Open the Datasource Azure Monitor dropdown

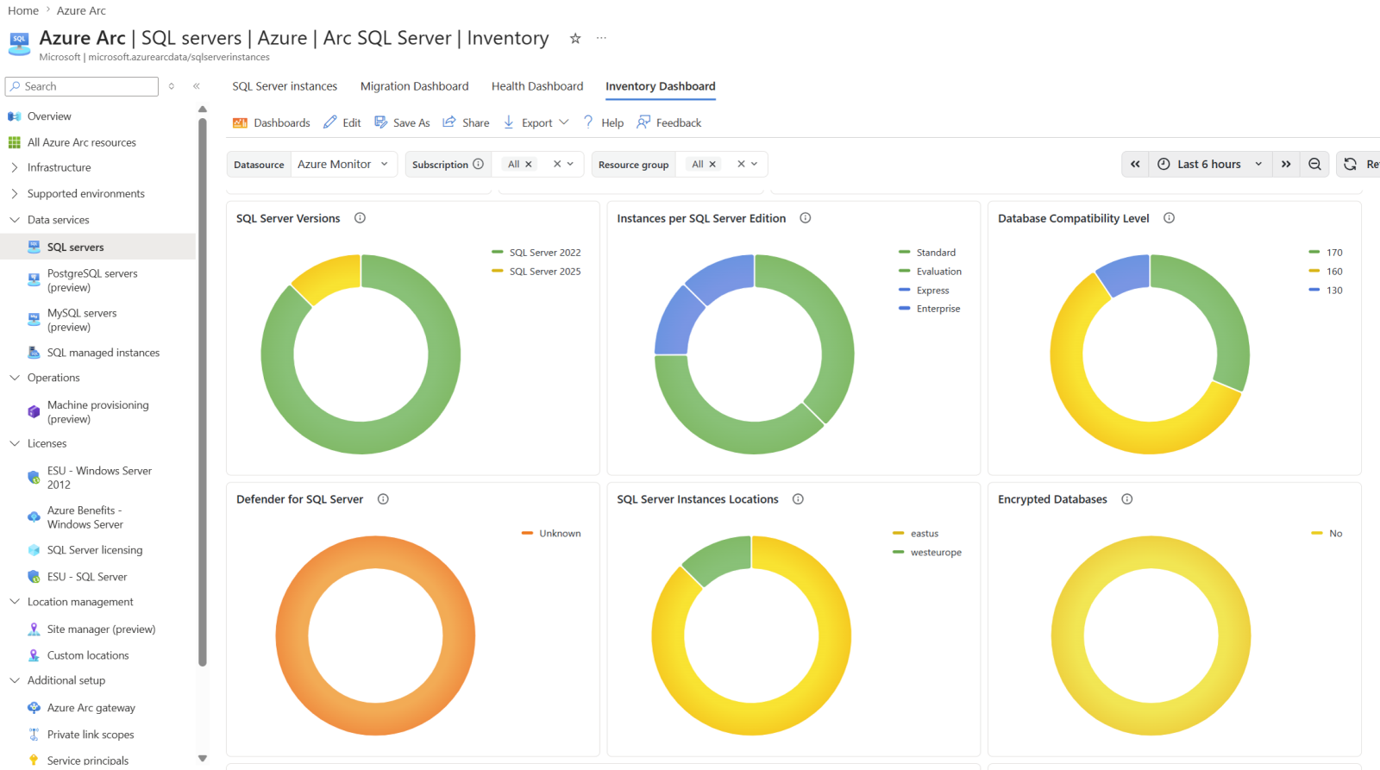pyautogui.click(x=344, y=164)
